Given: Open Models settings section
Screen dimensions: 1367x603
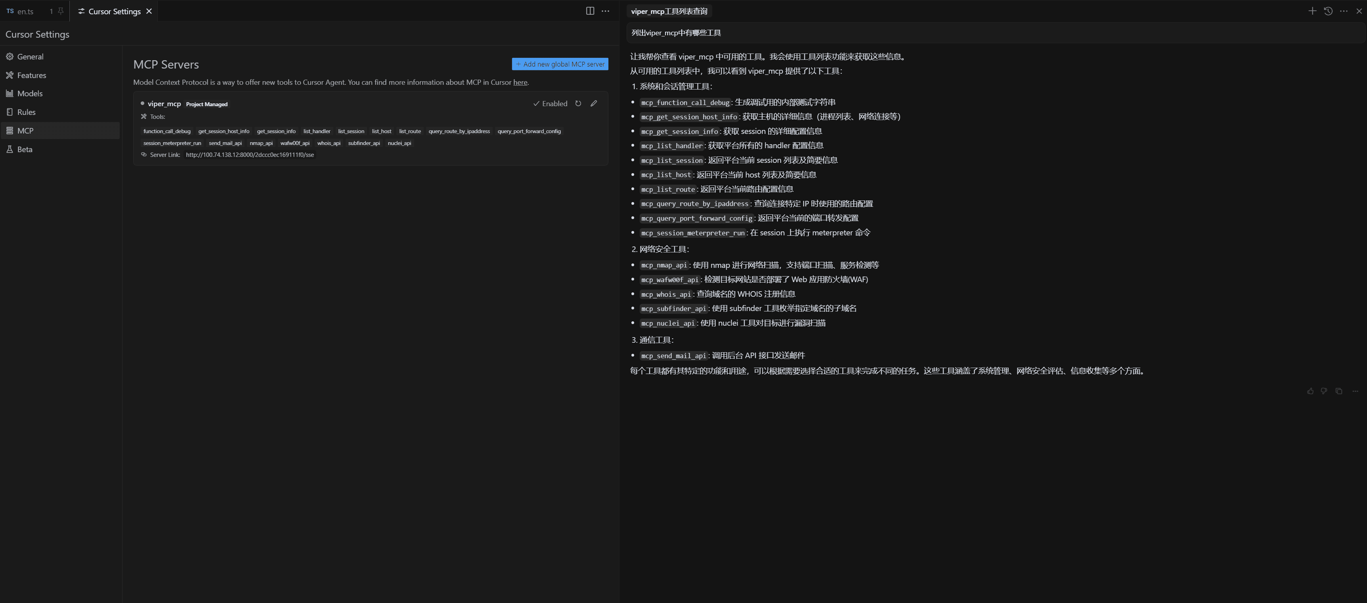Looking at the screenshot, I should 60,94.
